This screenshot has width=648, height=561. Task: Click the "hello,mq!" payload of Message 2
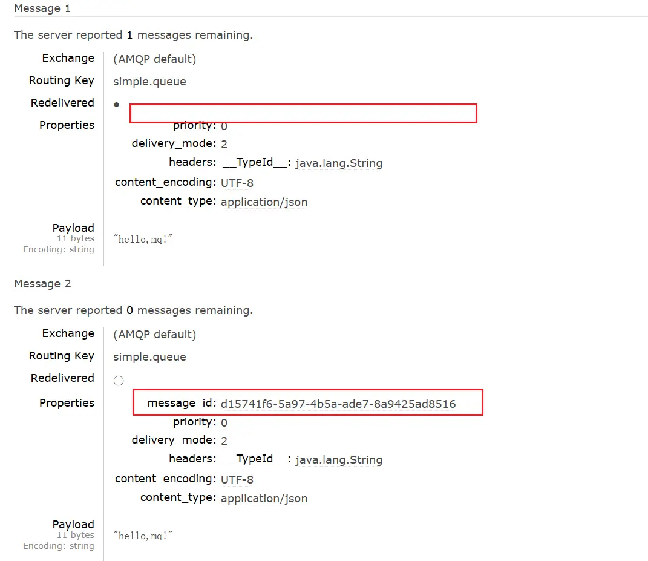[143, 536]
